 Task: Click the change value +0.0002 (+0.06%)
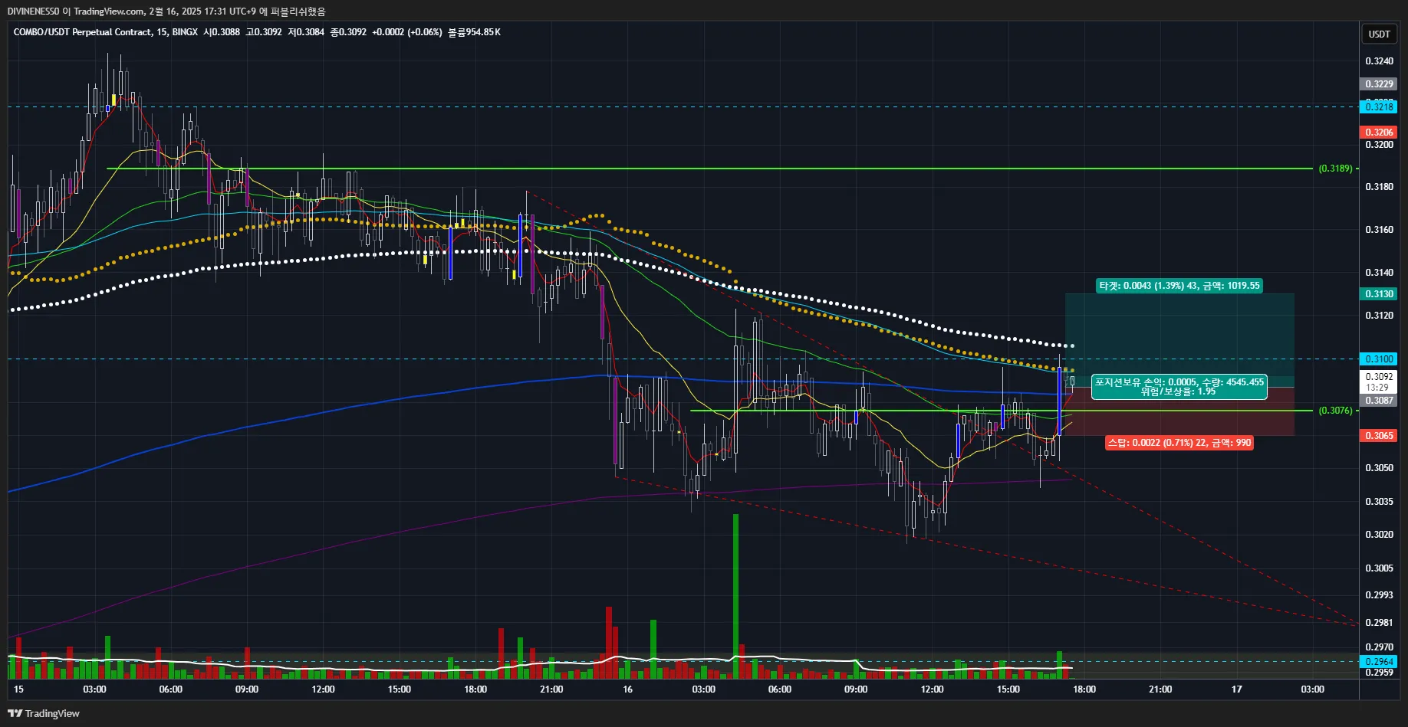pyautogui.click(x=407, y=32)
